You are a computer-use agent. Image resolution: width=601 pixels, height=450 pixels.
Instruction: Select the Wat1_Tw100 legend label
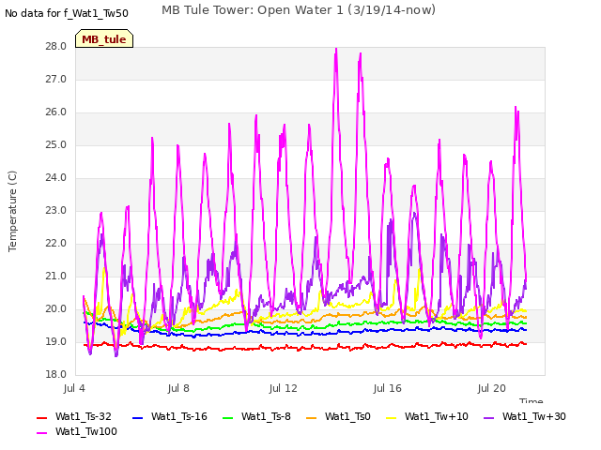click(86, 431)
